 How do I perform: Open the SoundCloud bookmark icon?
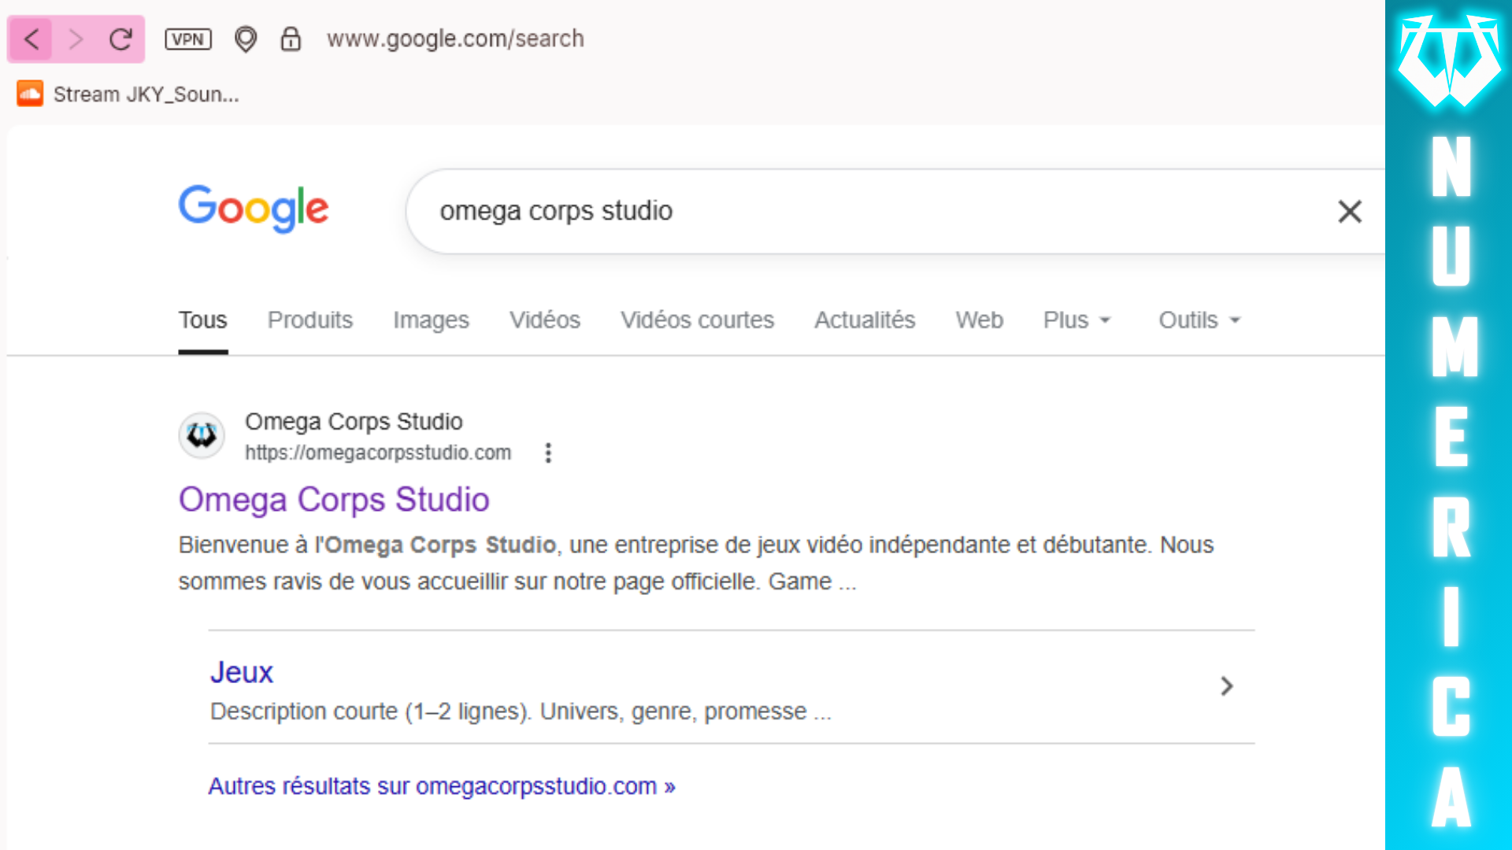(x=30, y=94)
